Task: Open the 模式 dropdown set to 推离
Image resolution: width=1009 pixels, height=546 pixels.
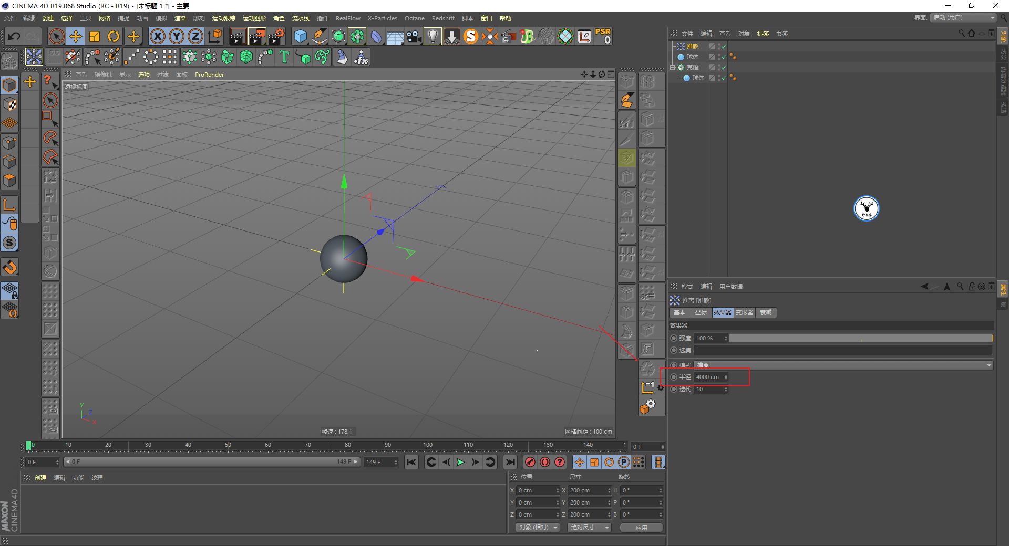Action: point(843,365)
